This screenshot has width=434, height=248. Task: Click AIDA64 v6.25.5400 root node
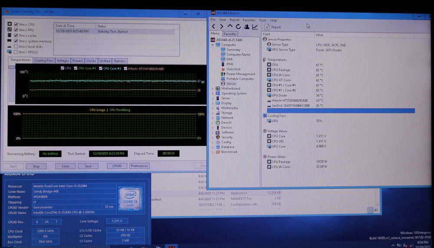point(229,40)
